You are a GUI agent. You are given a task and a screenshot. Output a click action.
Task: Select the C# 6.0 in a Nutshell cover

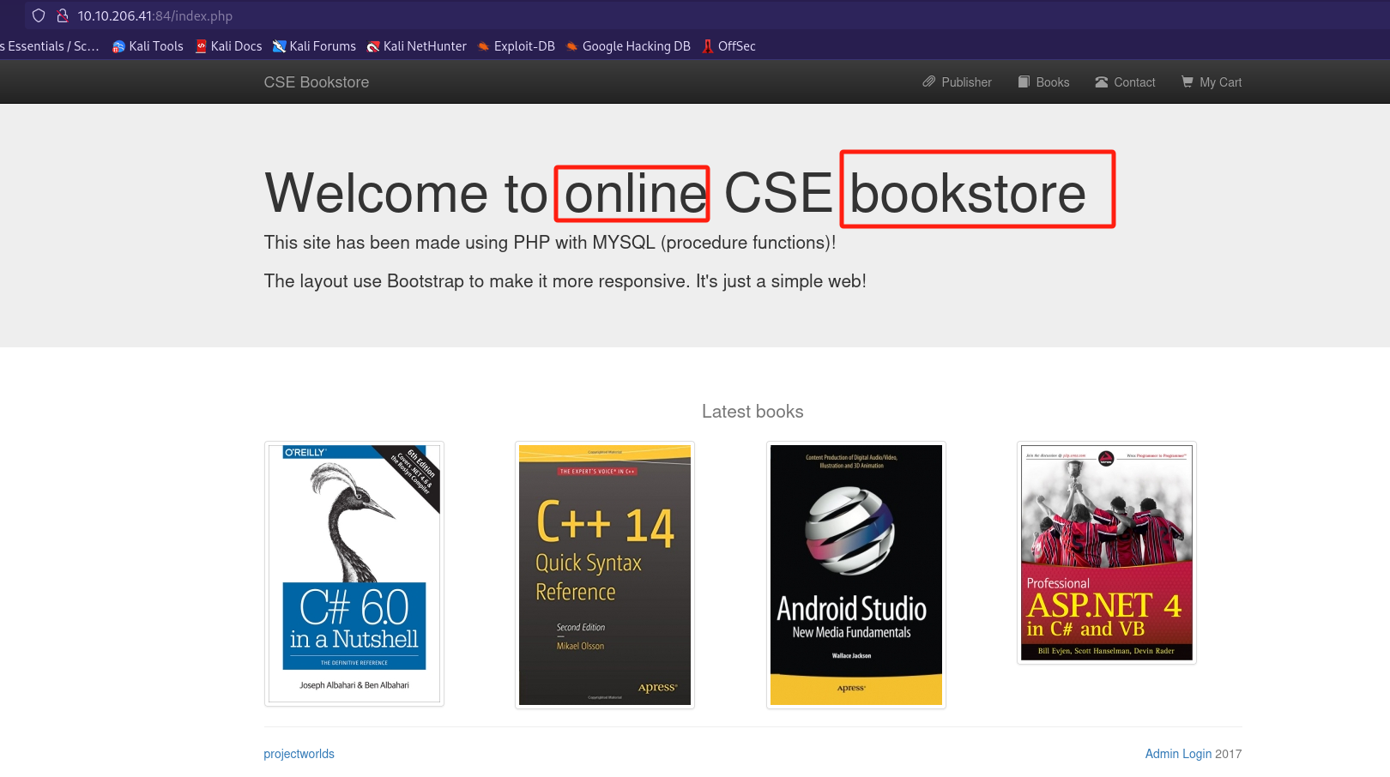pyautogui.click(x=354, y=573)
